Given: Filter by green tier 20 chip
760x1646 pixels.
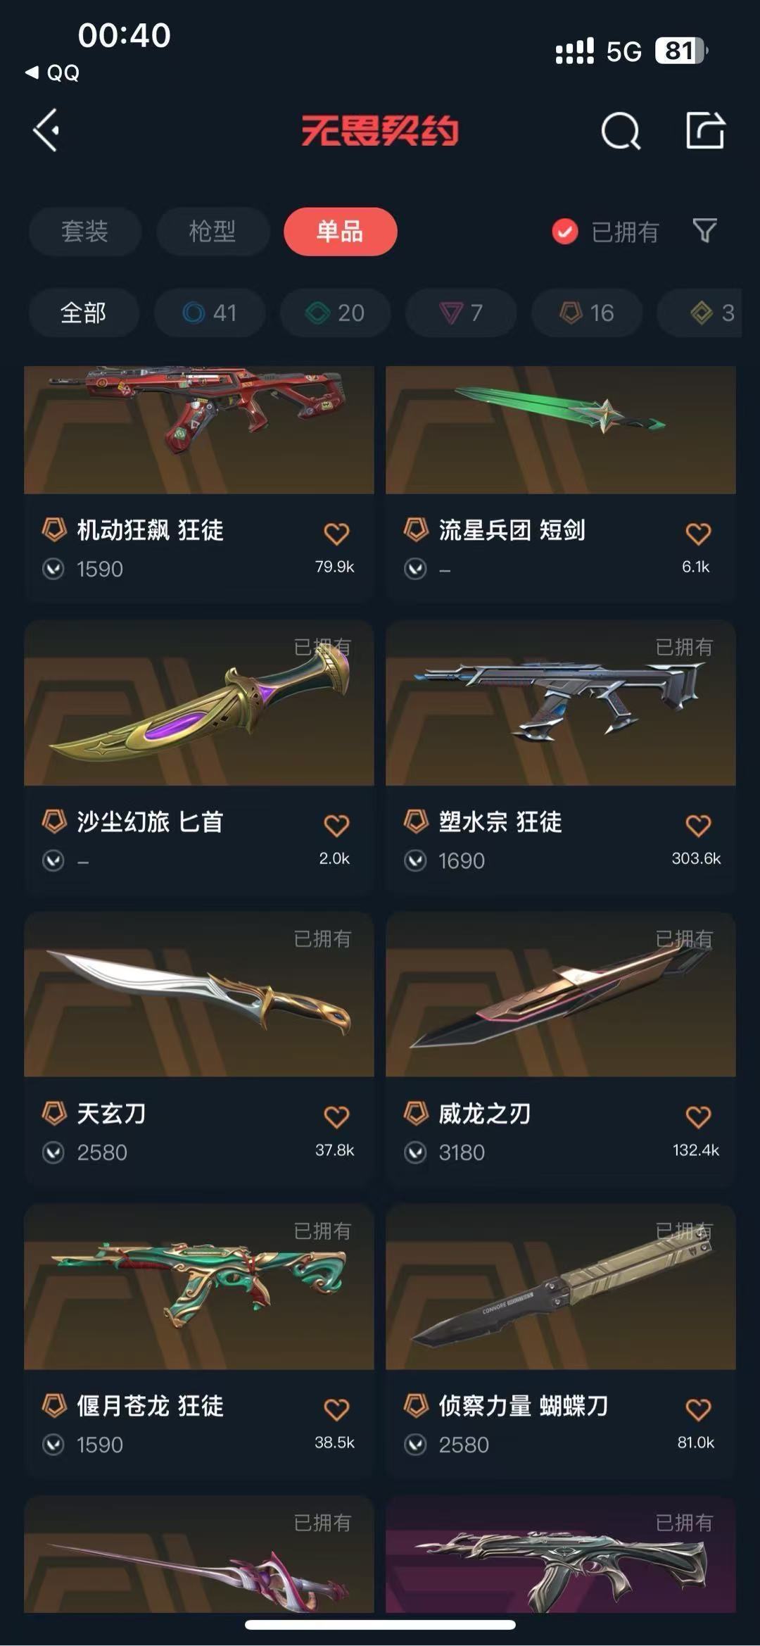Looking at the screenshot, I should (336, 313).
